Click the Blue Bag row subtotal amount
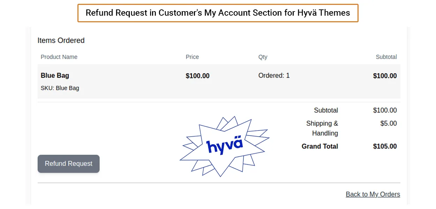 385,76
